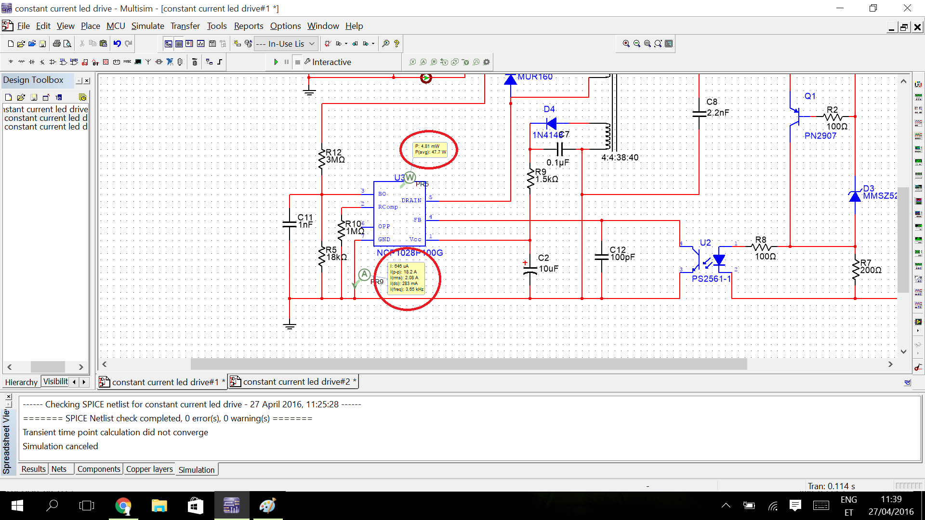
Task: Open the Copper layers tab
Action: click(x=149, y=469)
